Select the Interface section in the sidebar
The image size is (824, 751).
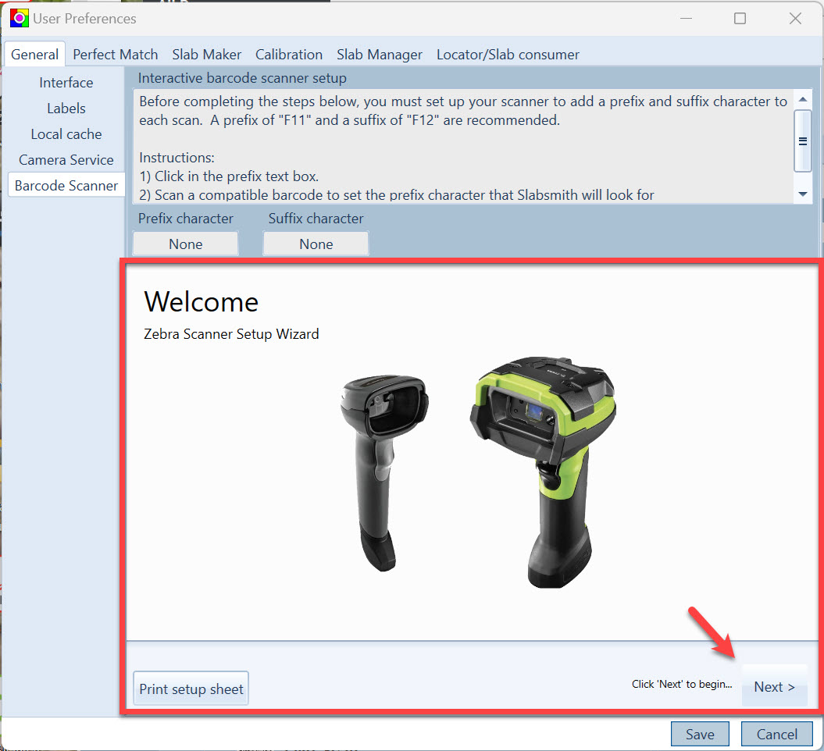coord(66,82)
